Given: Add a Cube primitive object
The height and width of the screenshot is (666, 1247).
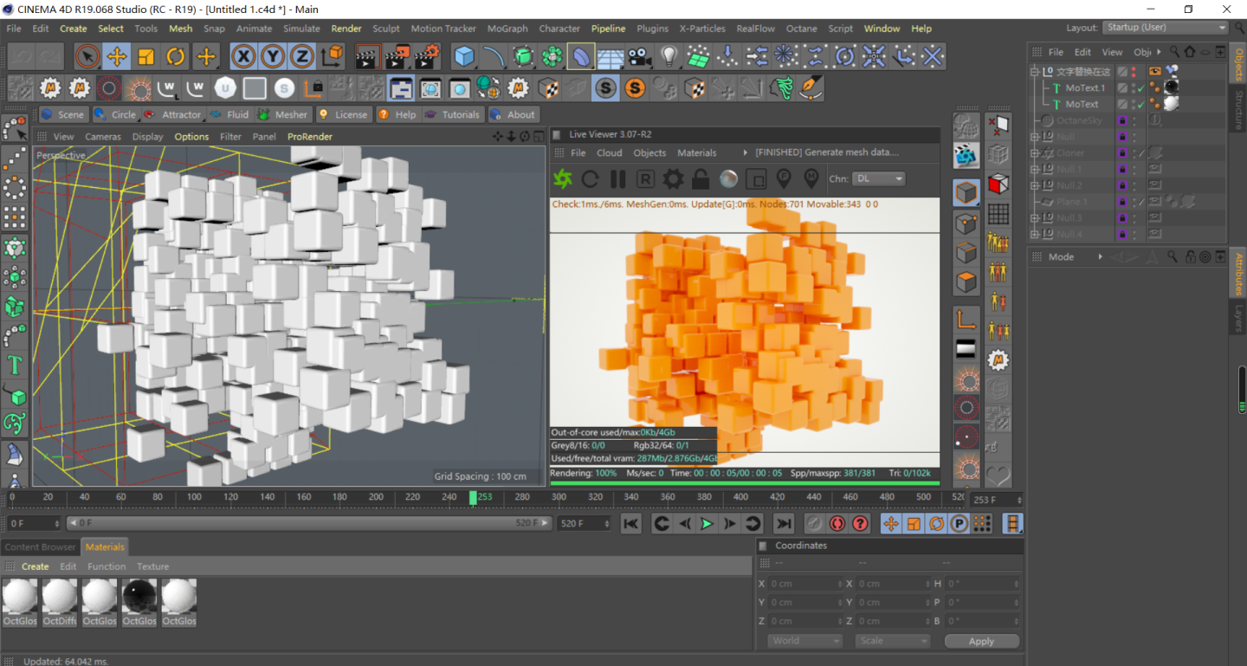Looking at the screenshot, I should tap(465, 57).
